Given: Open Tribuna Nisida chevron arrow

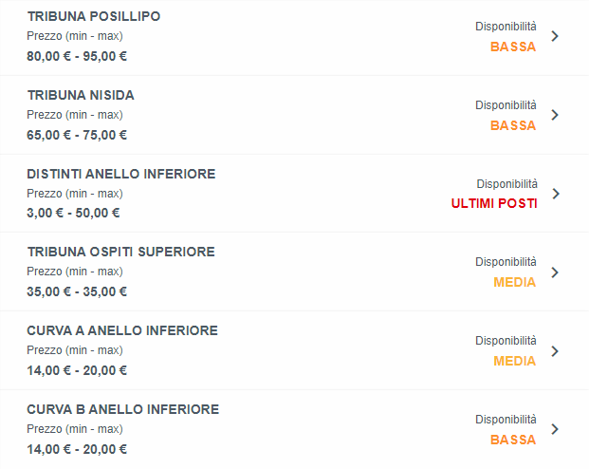Looking at the screenshot, I should coord(555,115).
